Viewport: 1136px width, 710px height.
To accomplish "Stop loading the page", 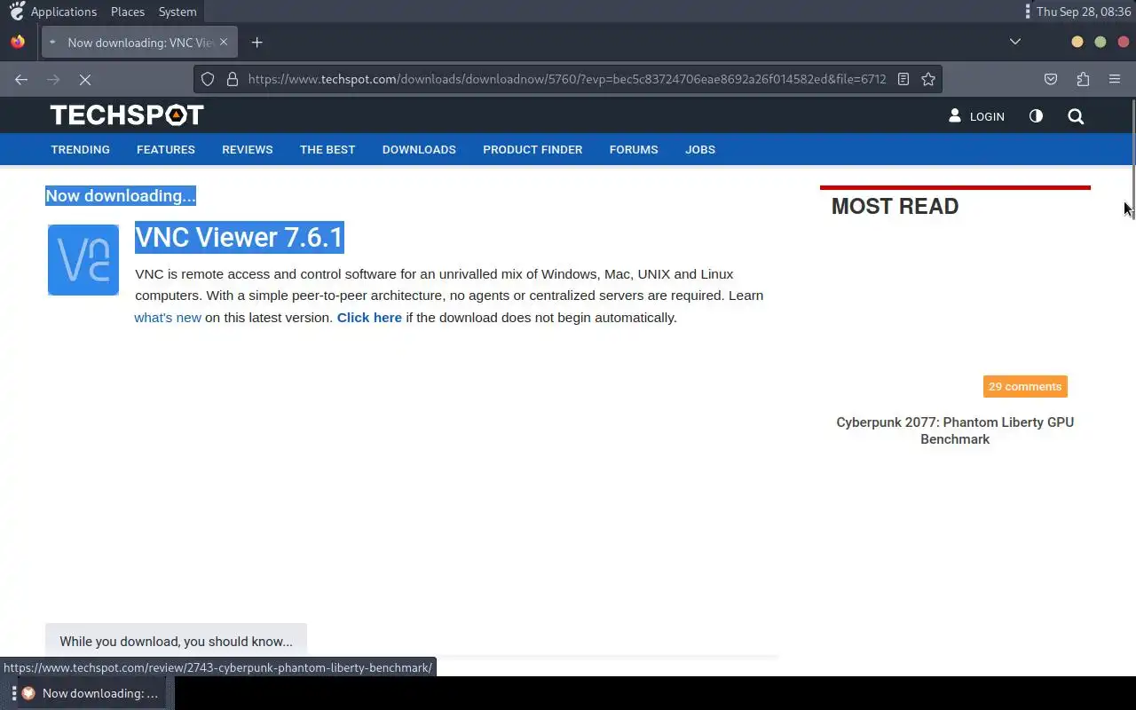I will coord(85,79).
